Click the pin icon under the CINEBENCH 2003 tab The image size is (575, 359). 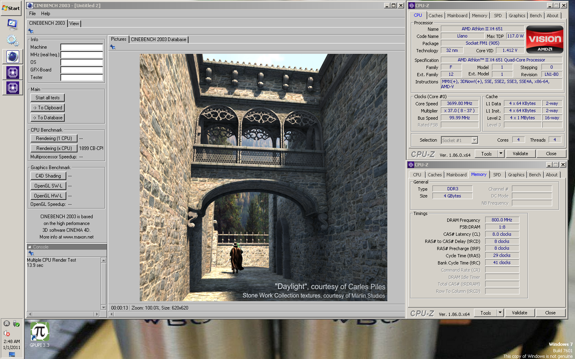tap(31, 31)
